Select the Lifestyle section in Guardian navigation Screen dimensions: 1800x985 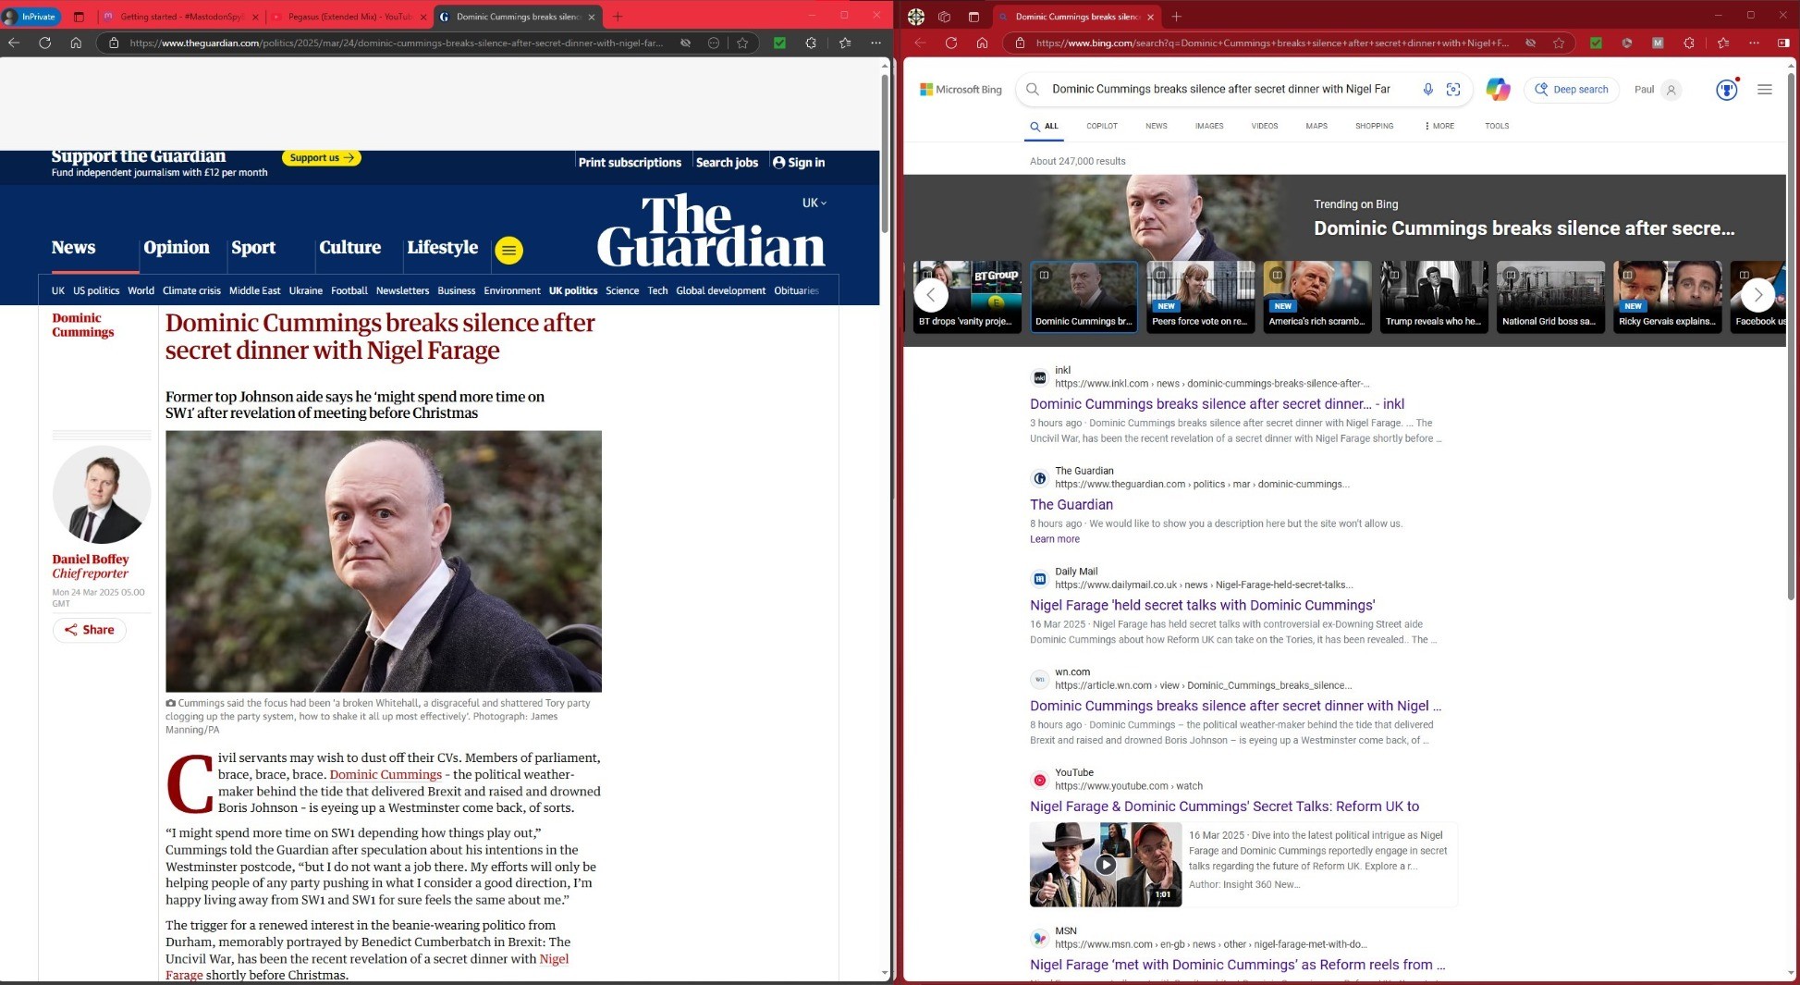(x=443, y=248)
